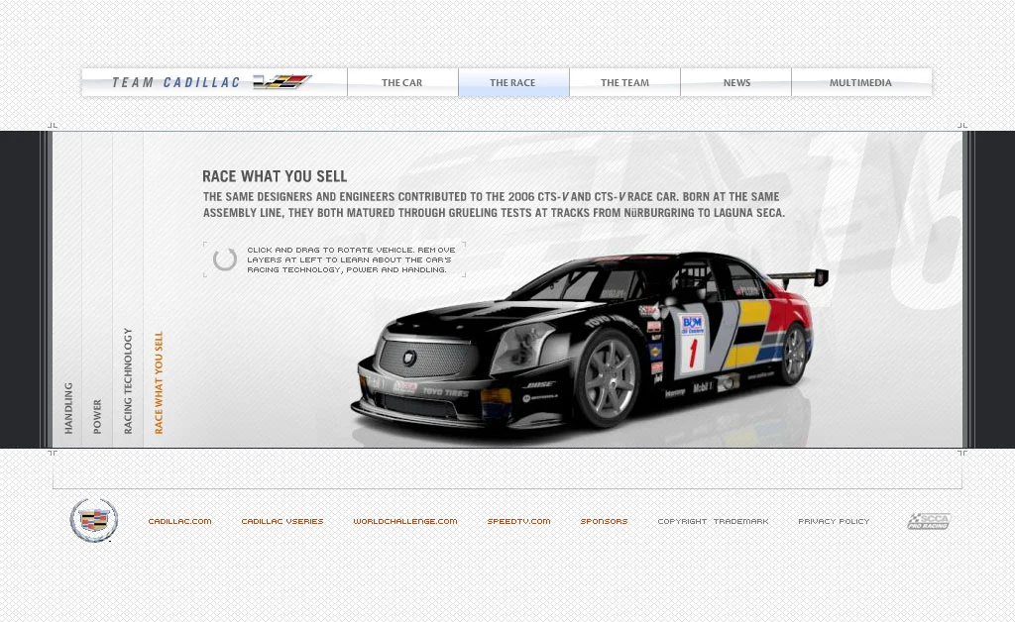This screenshot has width=1015, height=622.
Task: Open THE TEAM nav tab
Action: pos(624,83)
